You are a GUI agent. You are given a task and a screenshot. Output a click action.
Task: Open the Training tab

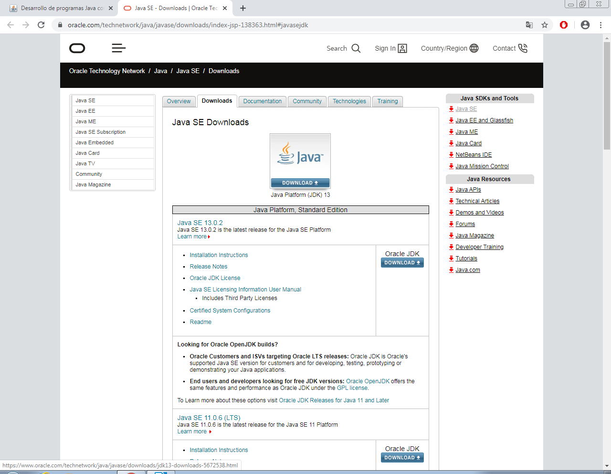[x=388, y=101]
